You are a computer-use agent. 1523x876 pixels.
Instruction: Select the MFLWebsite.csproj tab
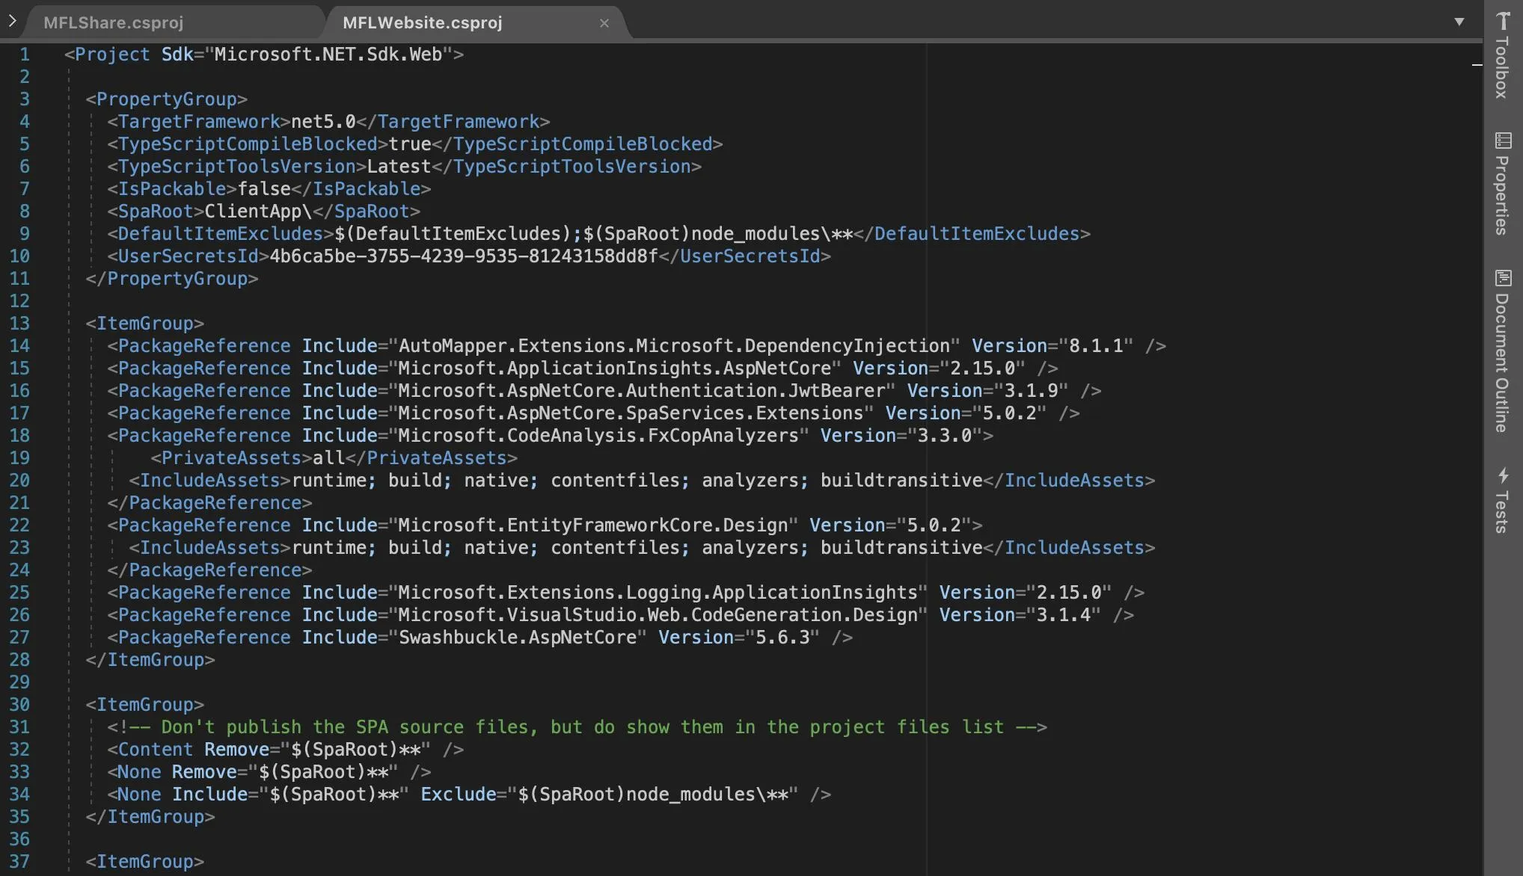point(422,22)
